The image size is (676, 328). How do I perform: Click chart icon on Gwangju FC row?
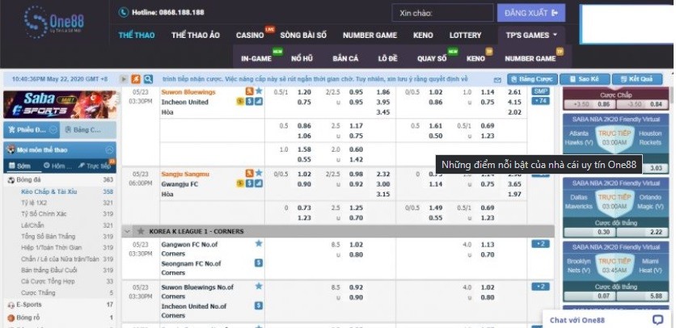[x=258, y=183]
